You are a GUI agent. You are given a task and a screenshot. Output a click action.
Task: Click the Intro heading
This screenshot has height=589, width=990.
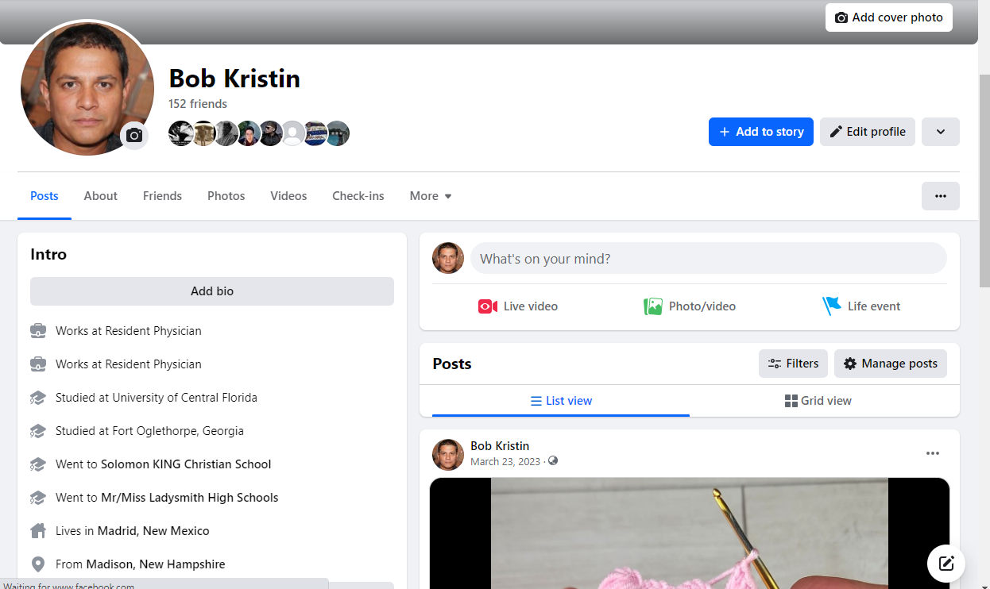tap(48, 255)
